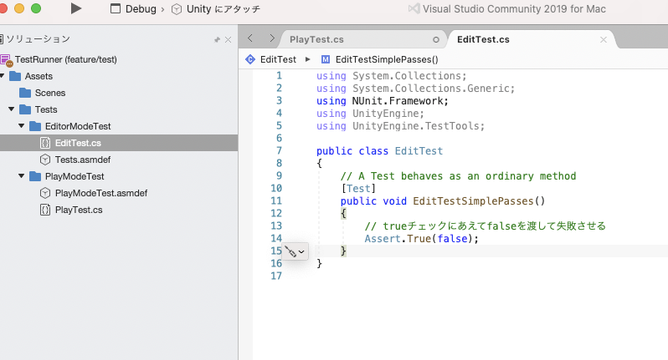Click the method icon in breadcrumb

click(326, 59)
